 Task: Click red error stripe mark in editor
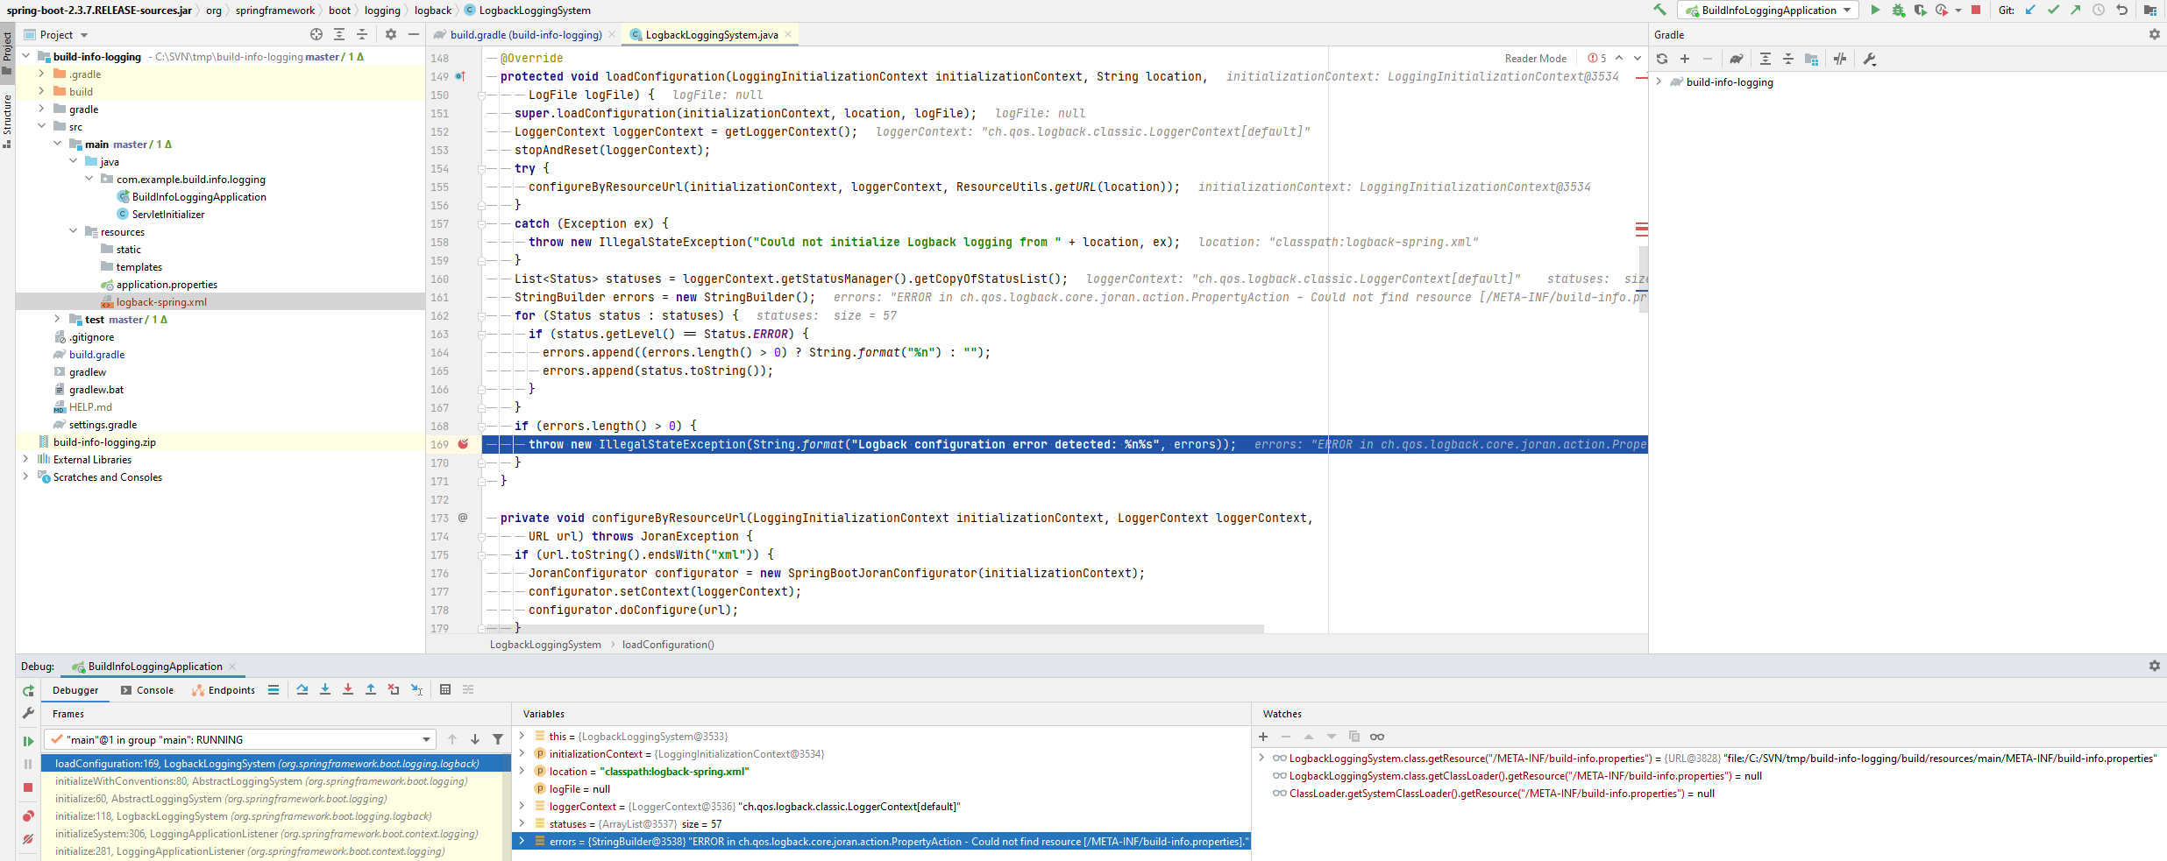click(1641, 229)
